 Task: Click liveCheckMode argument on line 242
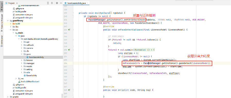(120, 23)
